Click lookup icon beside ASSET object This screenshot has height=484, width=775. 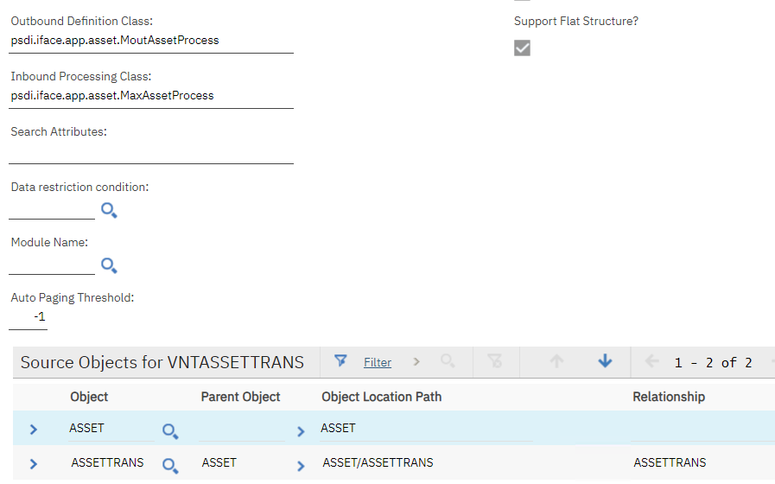pyautogui.click(x=170, y=430)
